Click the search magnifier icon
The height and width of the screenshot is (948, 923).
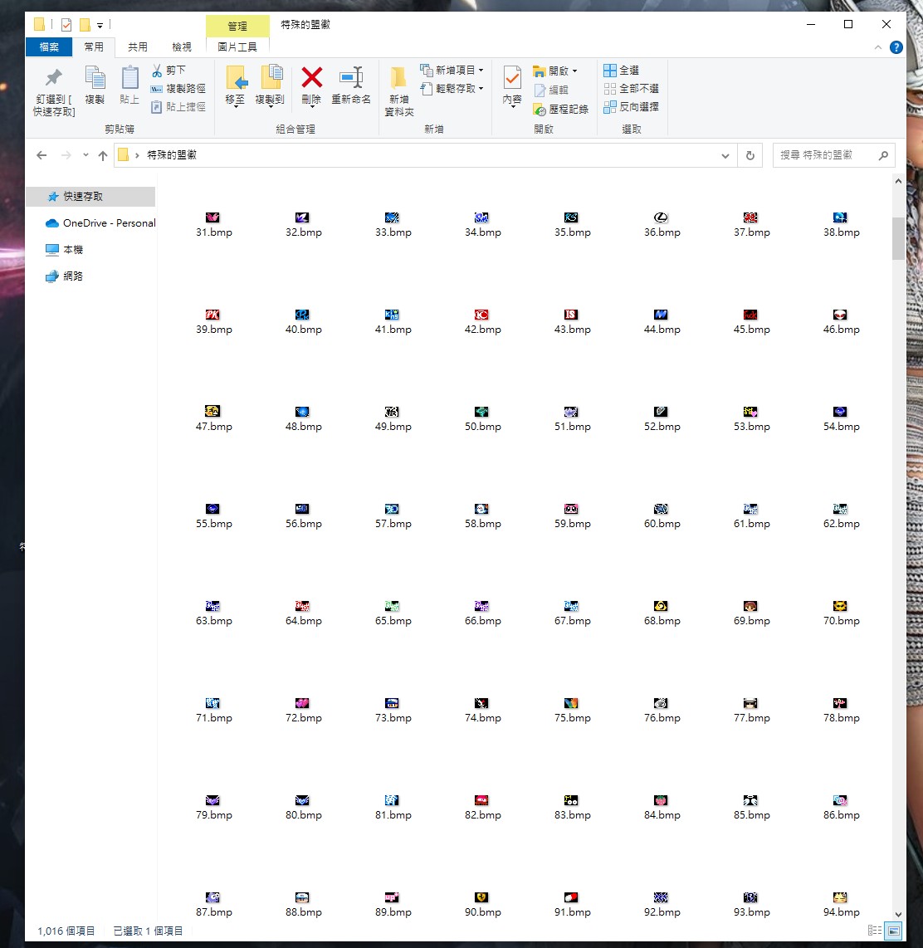pos(883,155)
